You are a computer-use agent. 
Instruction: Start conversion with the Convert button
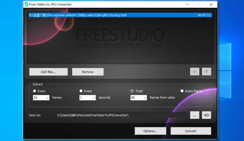pos(191,131)
